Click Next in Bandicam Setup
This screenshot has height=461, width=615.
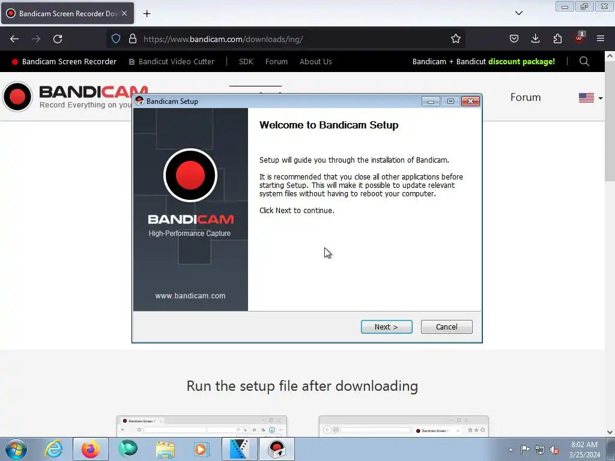pyautogui.click(x=386, y=327)
